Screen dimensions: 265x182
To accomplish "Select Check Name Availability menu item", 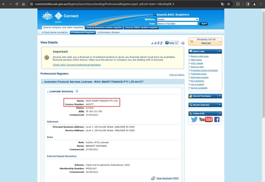I will click(x=55, y=32).
